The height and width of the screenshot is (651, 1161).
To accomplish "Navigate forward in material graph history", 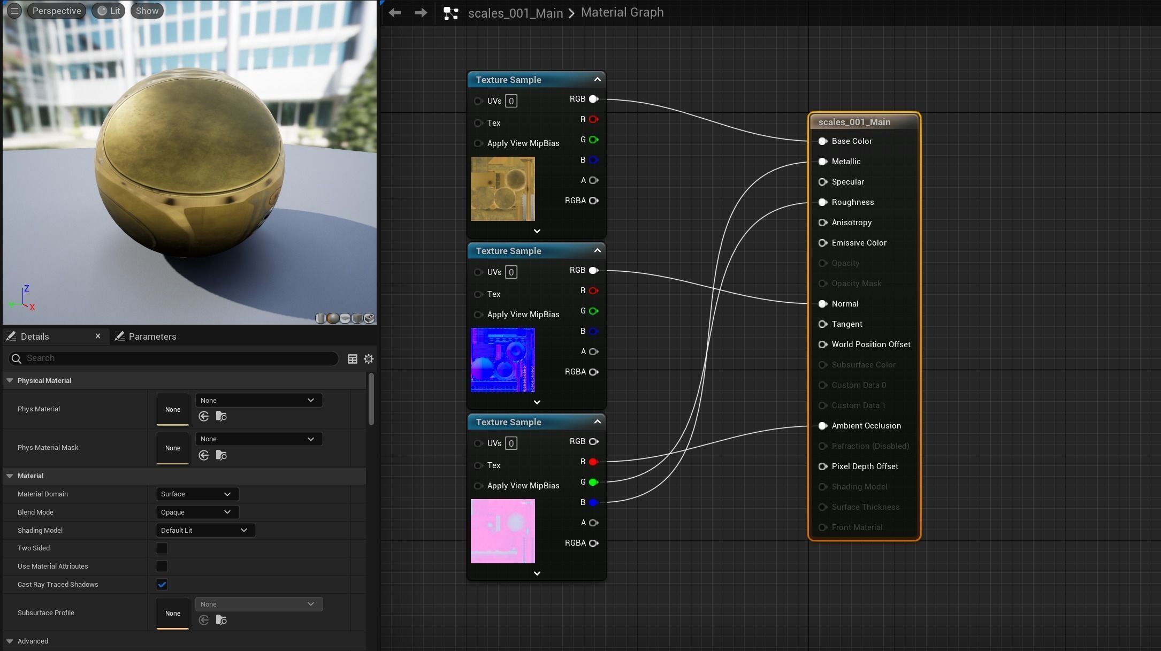I will click(421, 12).
